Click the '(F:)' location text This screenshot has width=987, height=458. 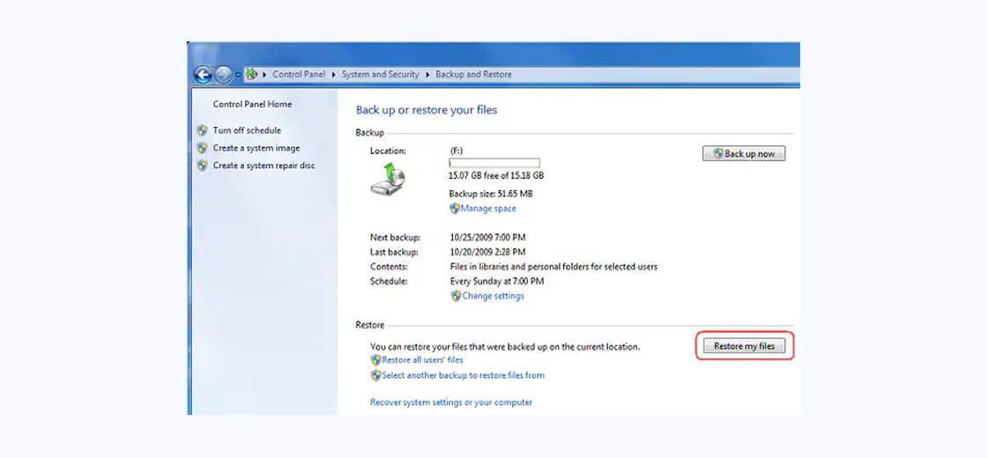click(457, 151)
